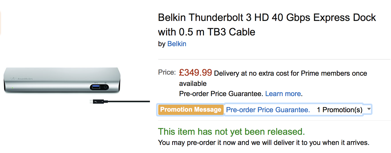
Task: Click the green LED indicator on the dock
Action: pyautogui.click(x=12, y=88)
